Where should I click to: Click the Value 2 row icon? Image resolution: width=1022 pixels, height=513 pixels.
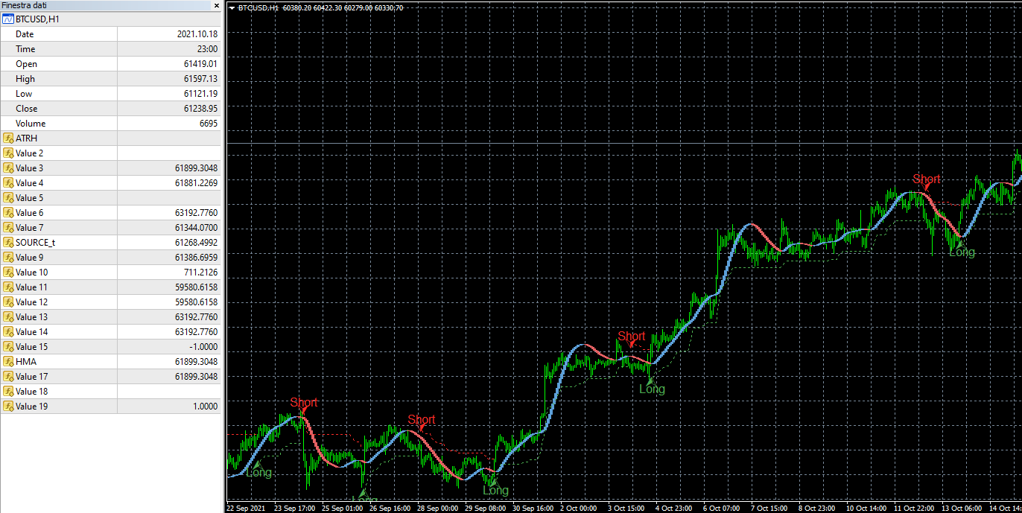click(x=8, y=153)
